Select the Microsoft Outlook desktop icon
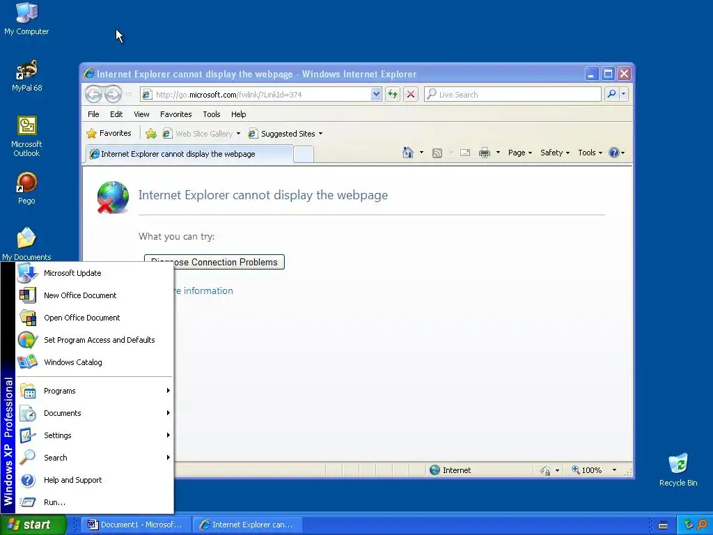Viewport: 713px width, 535px height. pos(26,136)
